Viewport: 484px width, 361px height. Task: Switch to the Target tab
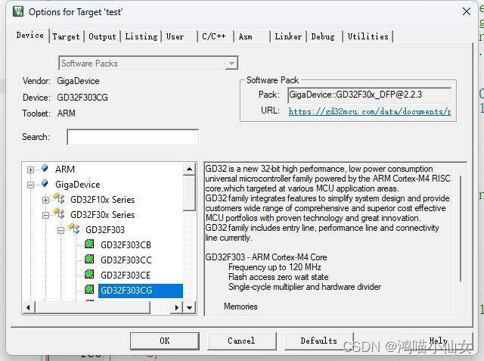coord(66,37)
